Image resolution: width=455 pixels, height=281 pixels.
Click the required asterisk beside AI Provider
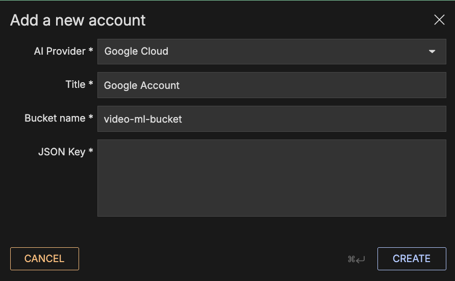coord(91,51)
